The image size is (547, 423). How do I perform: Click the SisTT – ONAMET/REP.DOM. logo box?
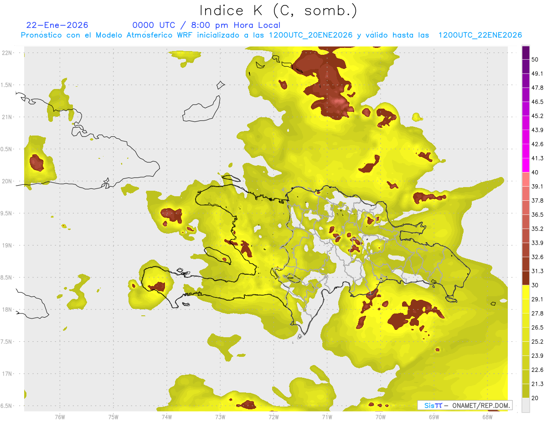tap(465, 405)
